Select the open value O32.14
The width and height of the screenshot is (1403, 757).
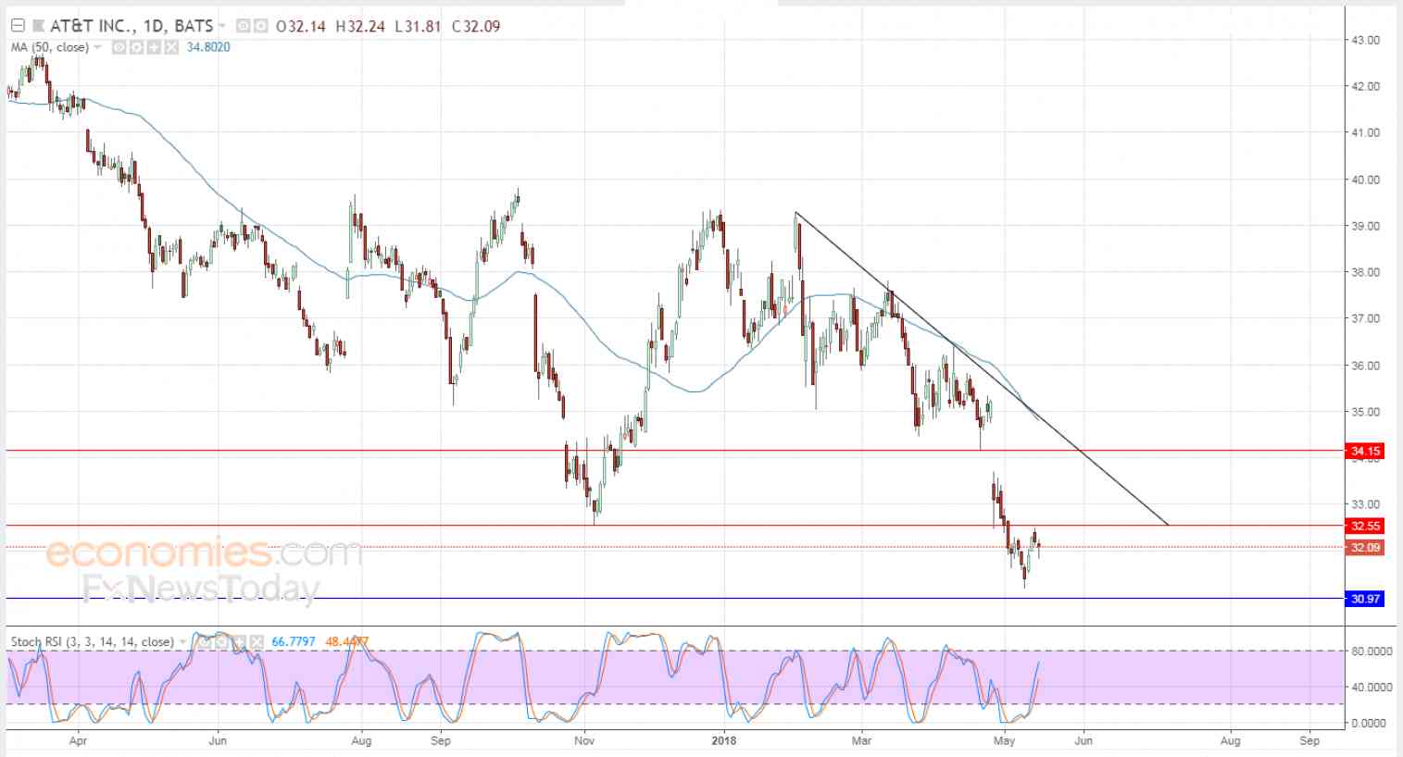[301, 26]
